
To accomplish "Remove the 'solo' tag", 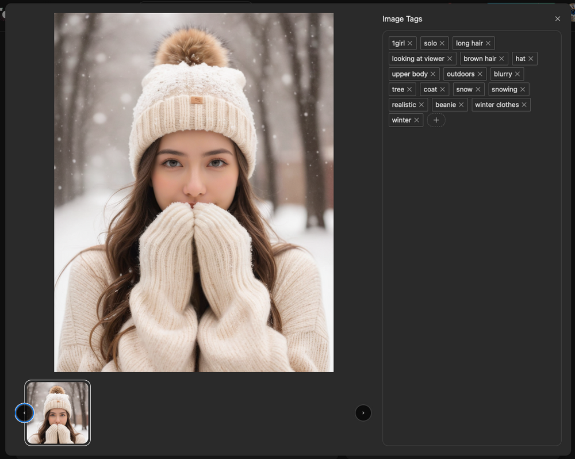I will click(442, 44).
